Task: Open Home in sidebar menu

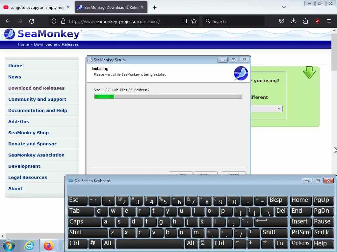Action: 15,66
